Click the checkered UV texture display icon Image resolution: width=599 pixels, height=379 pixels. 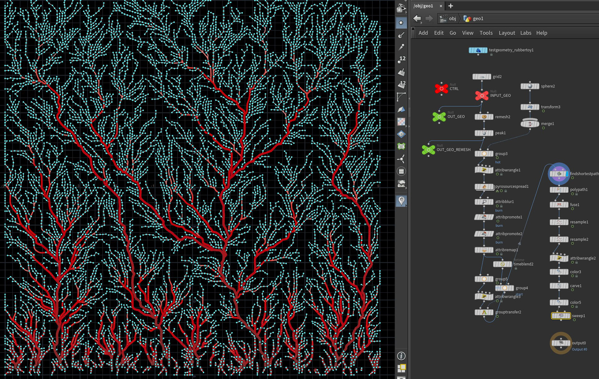pyautogui.click(x=401, y=122)
